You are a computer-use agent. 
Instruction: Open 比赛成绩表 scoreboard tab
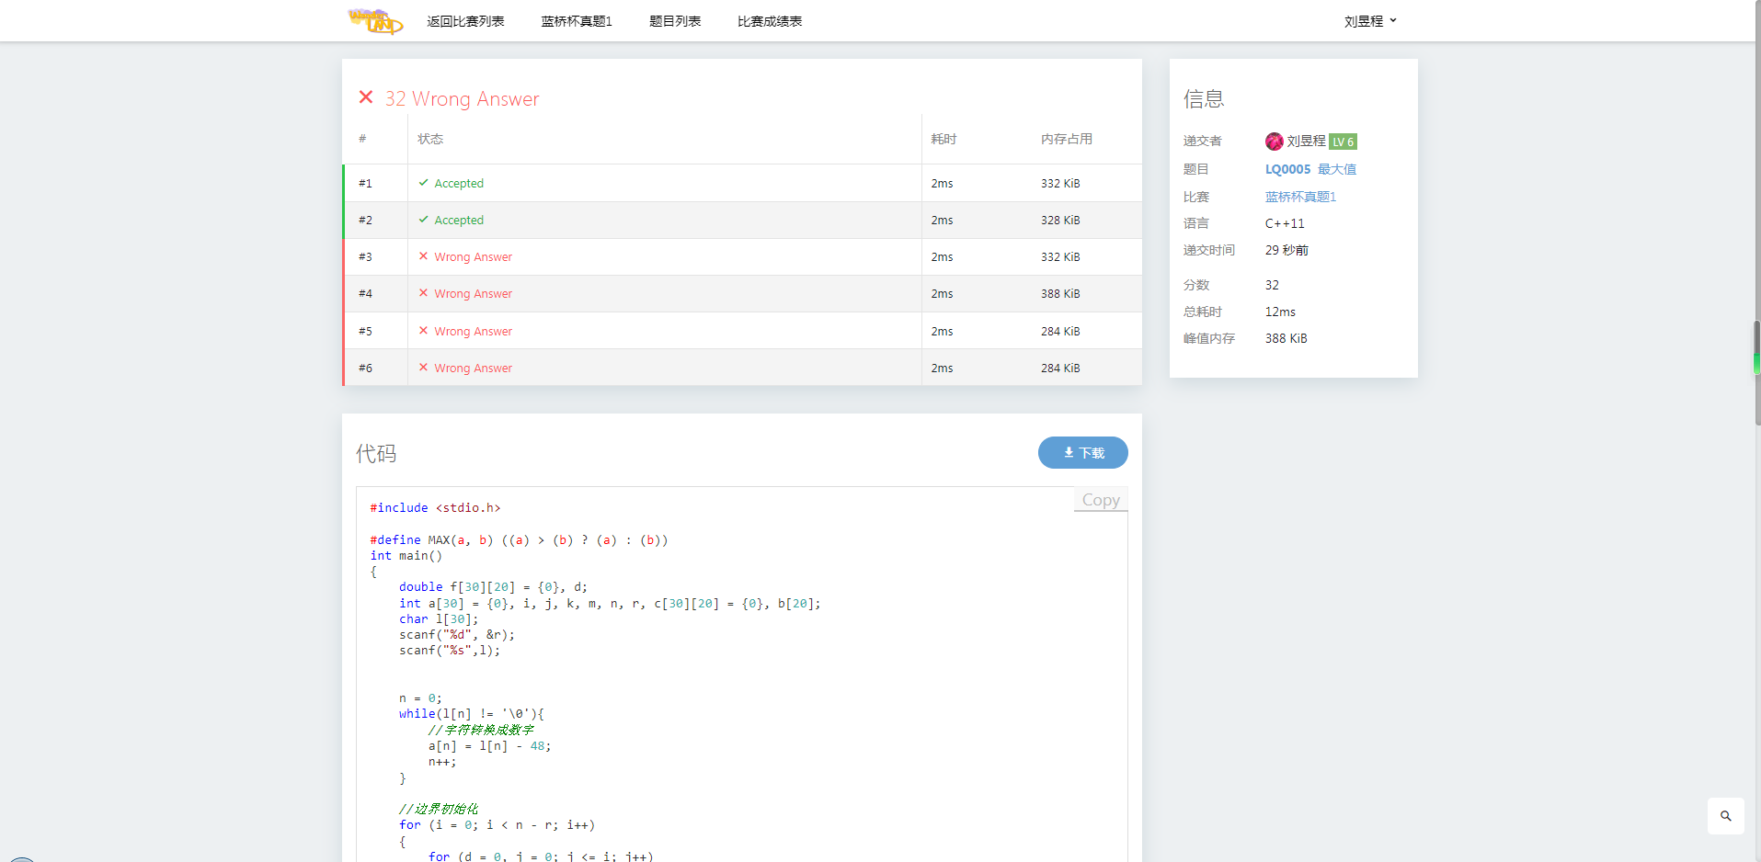click(769, 21)
